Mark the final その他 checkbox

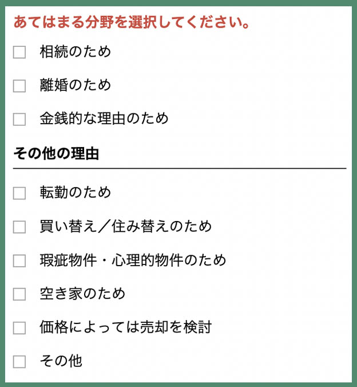pyautogui.click(x=19, y=362)
